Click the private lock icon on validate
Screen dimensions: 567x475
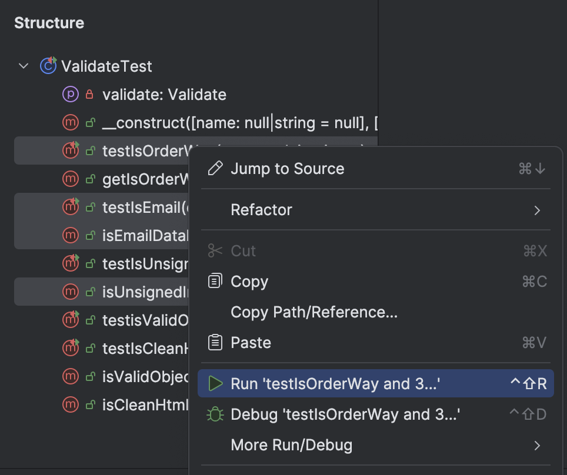tap(90, 94)
